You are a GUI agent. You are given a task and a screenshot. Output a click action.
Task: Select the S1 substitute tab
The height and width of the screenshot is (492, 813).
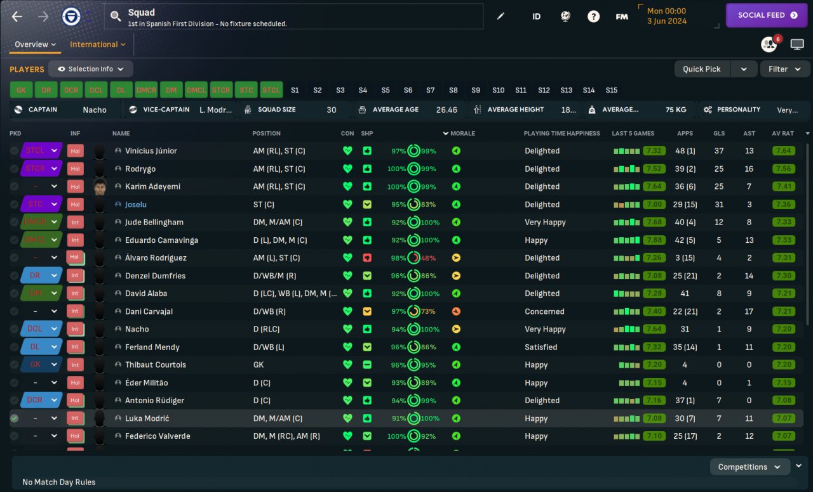[x=295, y=90]
